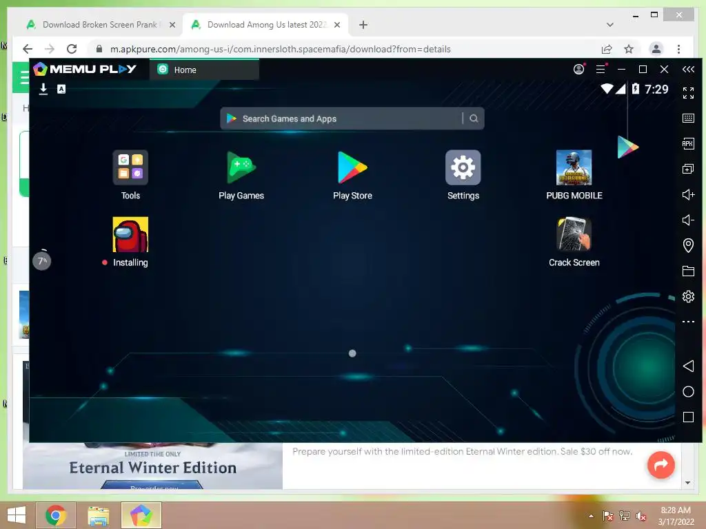Open a new Chrome tab
The image size is (706, 529).
click(363, 25)
